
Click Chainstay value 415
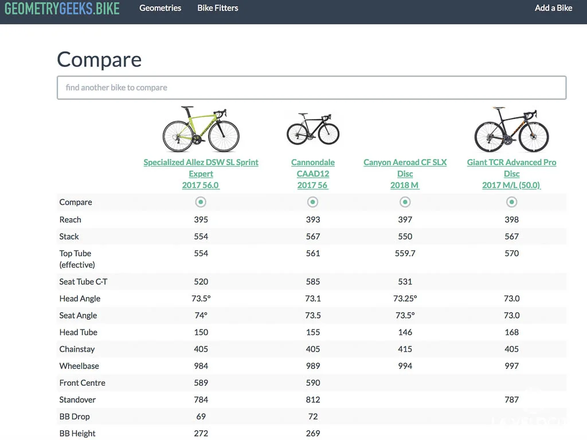[405, 349]
